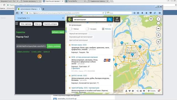The height and width of the screenshot is (100, 177).
Task: Open the SmartSeller hamburger menu
Action: (17, 23)
